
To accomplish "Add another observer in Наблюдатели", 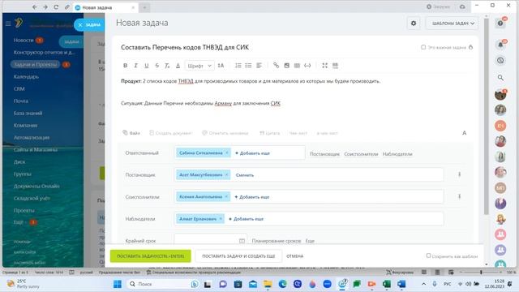I will [x=247, y=219].
